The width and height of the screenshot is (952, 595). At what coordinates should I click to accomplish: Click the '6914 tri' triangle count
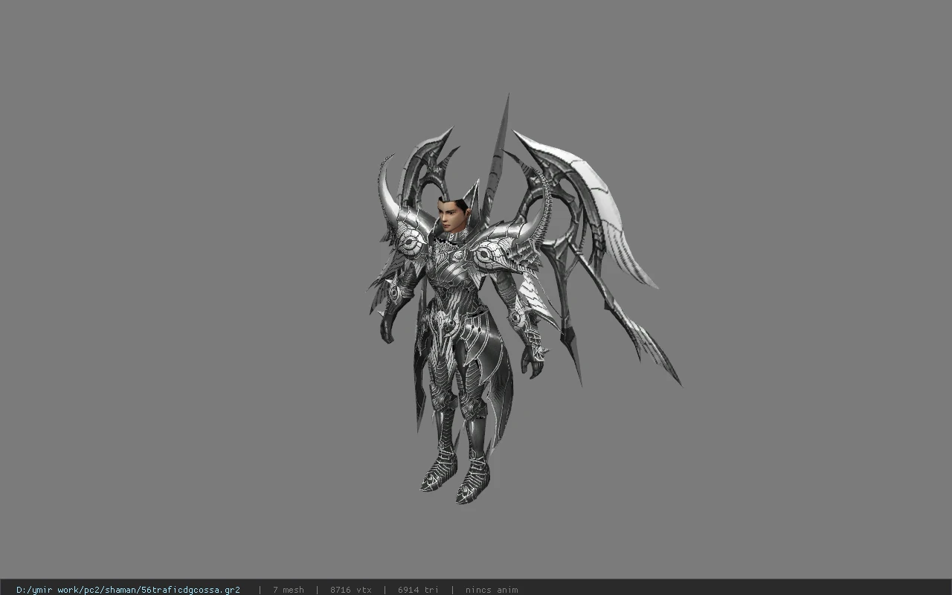(418, 590)
